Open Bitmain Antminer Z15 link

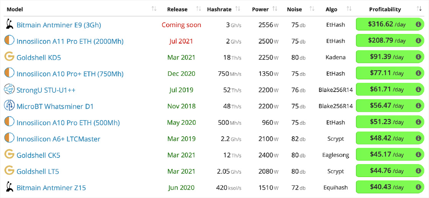51,188
